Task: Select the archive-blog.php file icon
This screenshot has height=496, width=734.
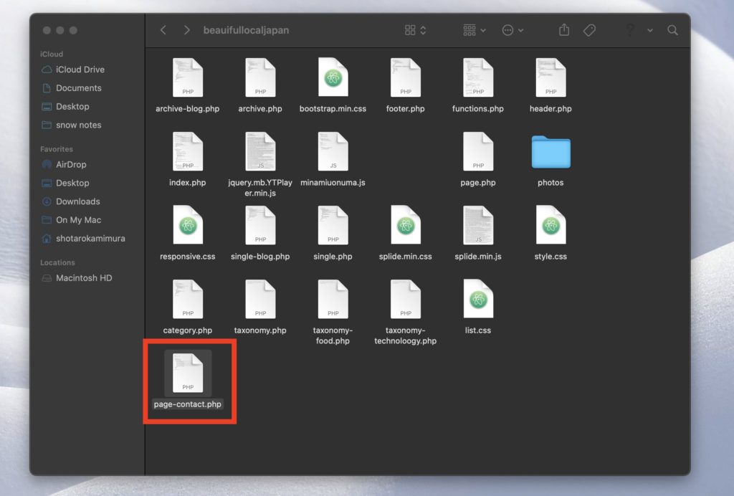Action: pos(188,77)
